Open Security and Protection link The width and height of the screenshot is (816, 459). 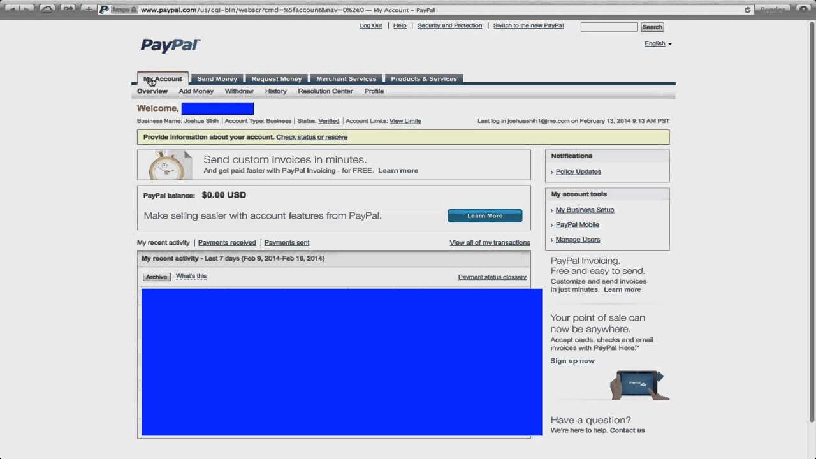(x=449, y=25)
